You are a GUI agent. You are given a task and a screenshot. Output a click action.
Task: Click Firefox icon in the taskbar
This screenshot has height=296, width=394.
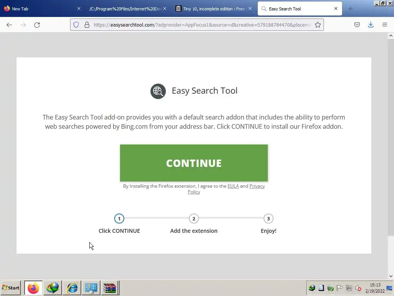click(x=33, y=288)
